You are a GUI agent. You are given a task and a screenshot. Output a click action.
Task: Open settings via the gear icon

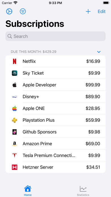pos(9,11)
